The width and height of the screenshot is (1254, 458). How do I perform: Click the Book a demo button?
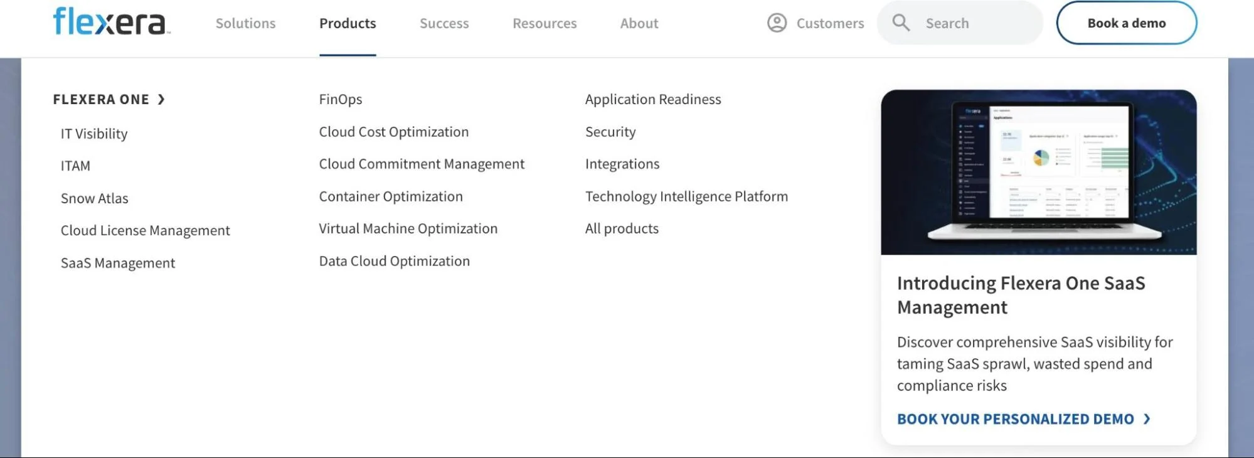click(1127, 23)
